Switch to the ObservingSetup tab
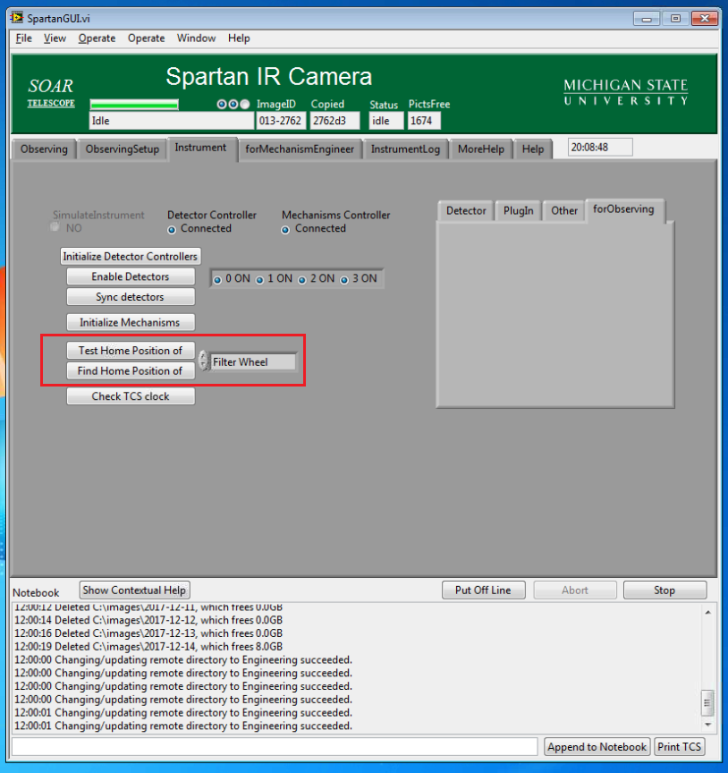The width and height of the screenshot is (728, 773). [x=123, y=149]
